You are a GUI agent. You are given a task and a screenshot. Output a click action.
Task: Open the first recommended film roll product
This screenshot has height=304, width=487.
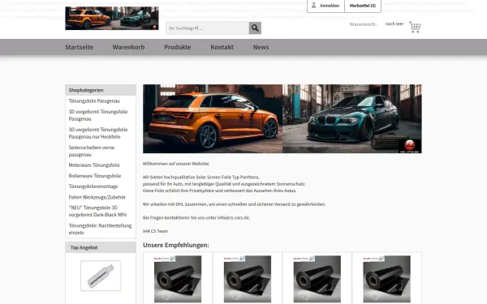(178, 279)
